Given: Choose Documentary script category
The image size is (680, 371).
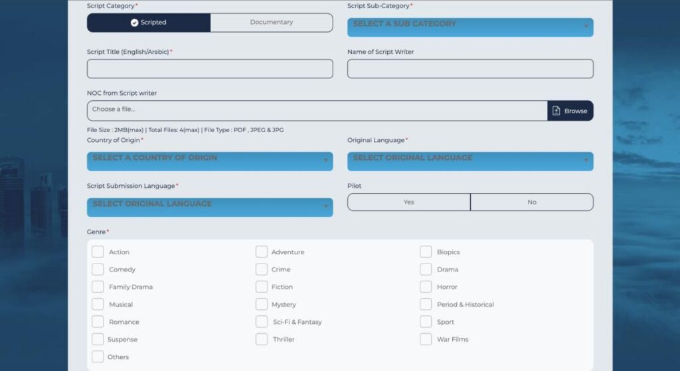Looking at the screenshot, I should [x=271, y=23].
